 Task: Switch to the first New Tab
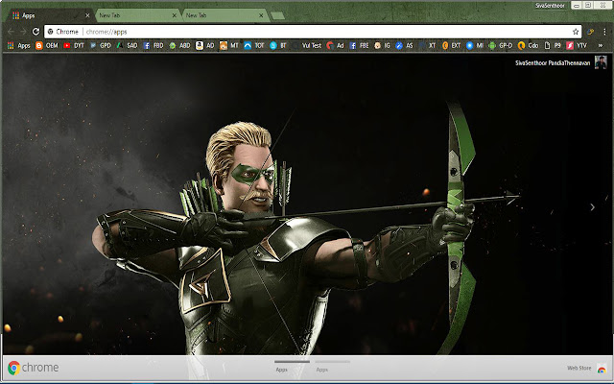click(136, 15)
